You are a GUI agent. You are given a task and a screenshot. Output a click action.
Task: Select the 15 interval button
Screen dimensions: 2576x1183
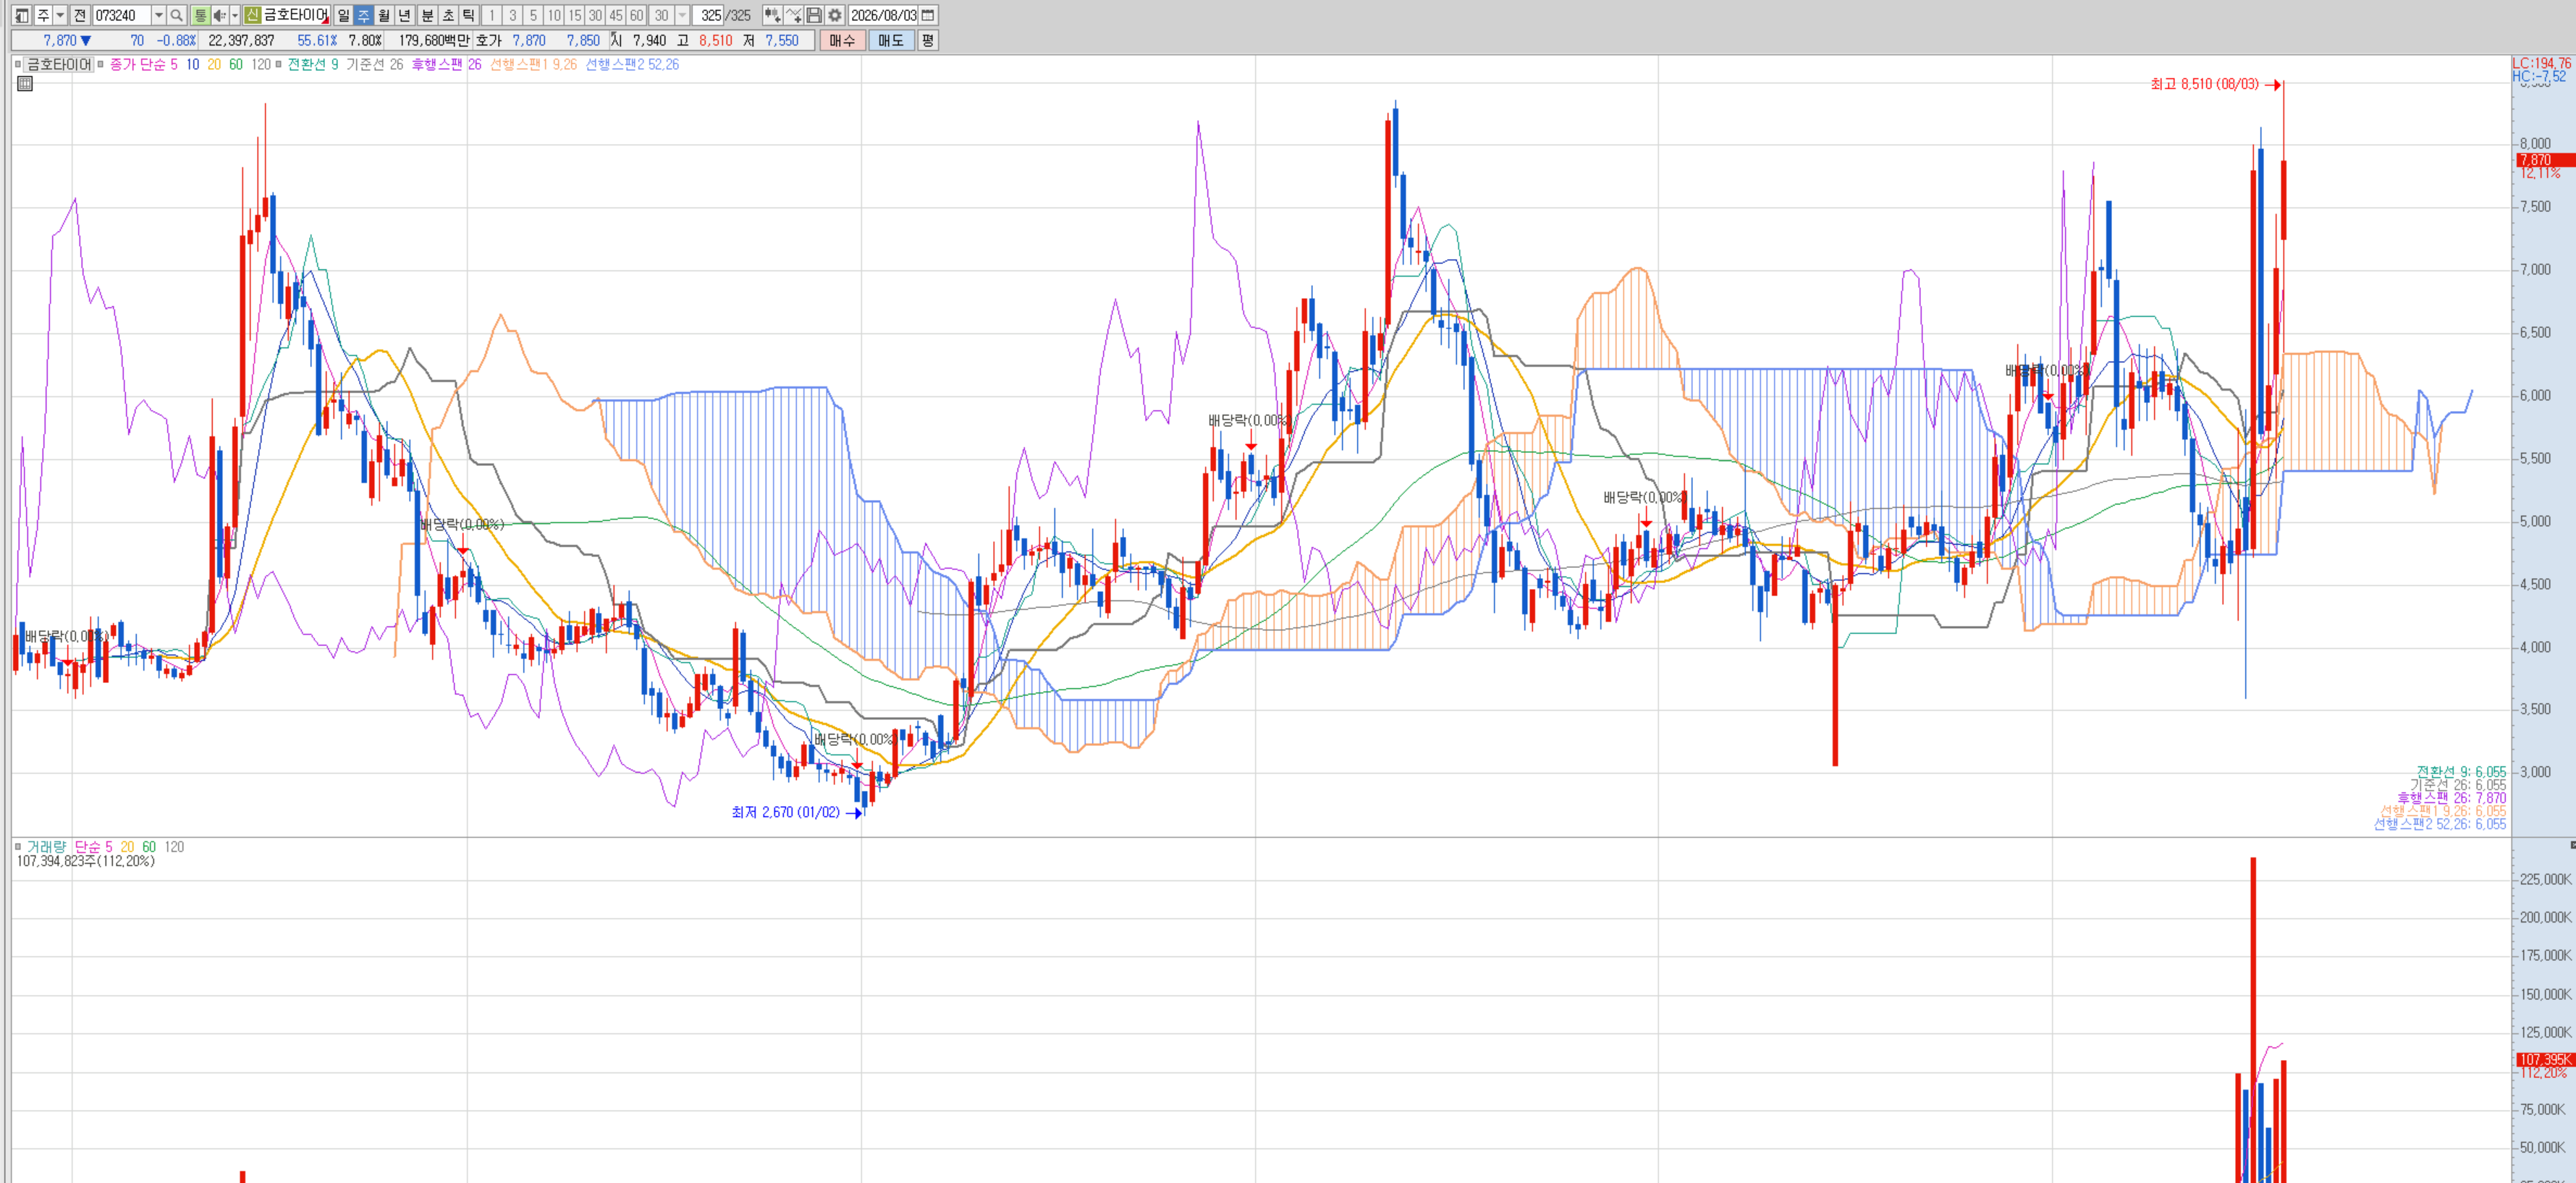pyautogui.click(x=575, y=15)
